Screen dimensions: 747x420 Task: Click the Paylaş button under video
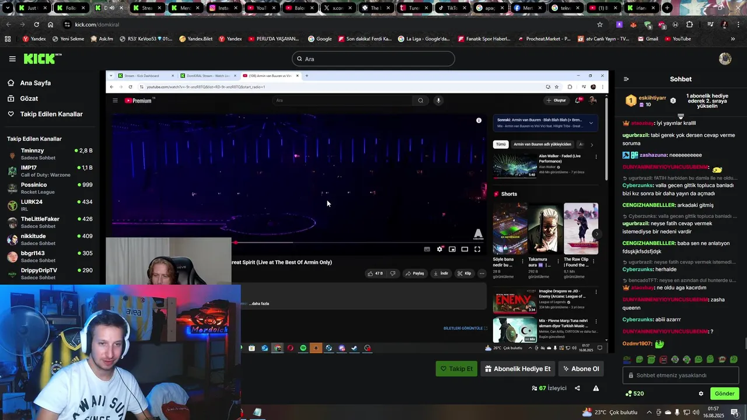[x=415, y=274]
